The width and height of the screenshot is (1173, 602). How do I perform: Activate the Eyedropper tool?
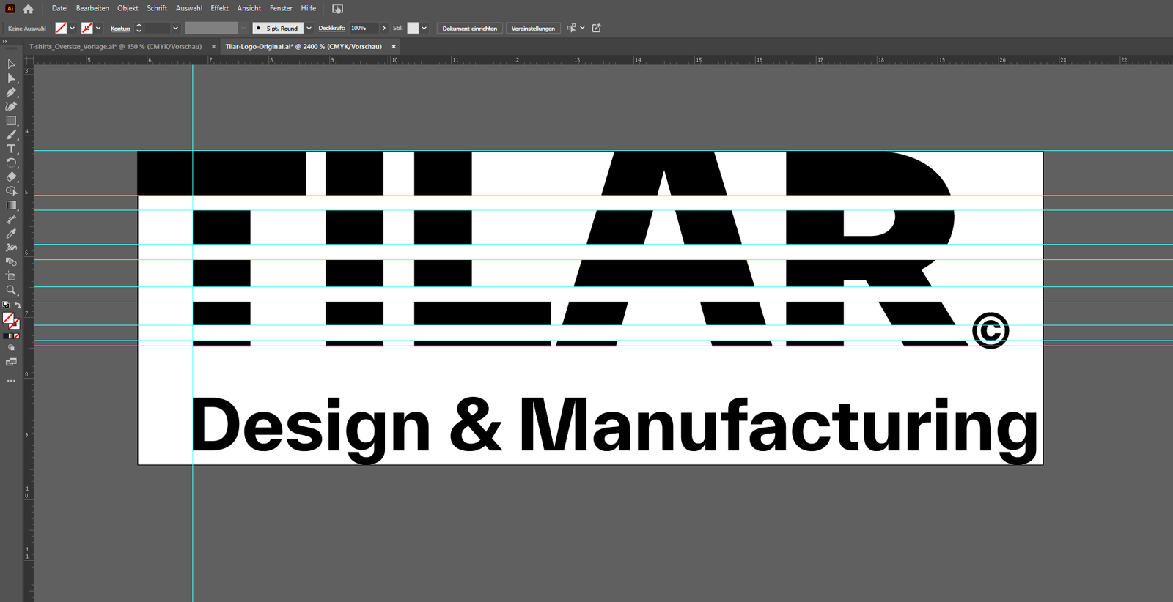click(11, 234)
